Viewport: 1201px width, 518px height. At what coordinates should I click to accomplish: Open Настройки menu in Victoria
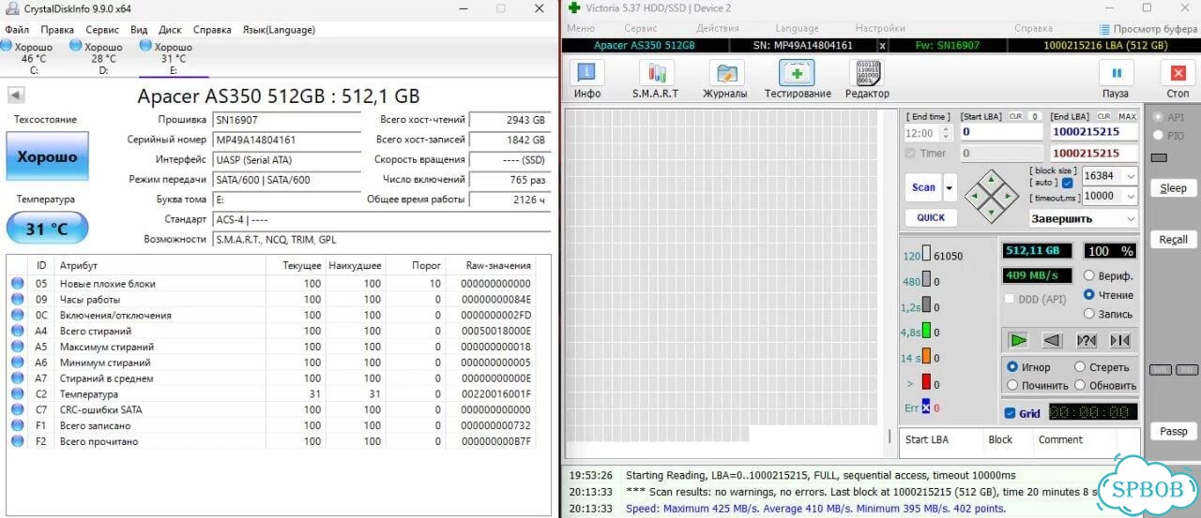click(x=880, y=28)
